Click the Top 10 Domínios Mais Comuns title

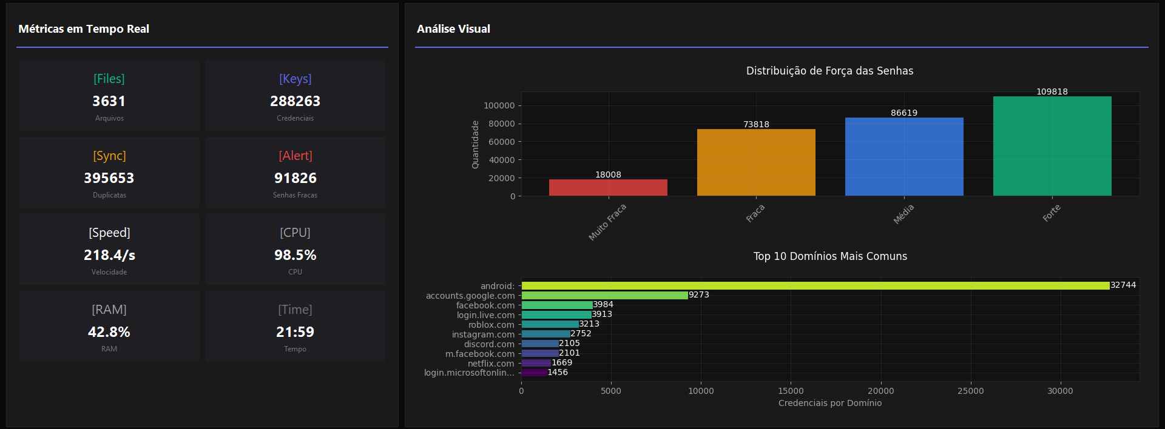(830, 256)
